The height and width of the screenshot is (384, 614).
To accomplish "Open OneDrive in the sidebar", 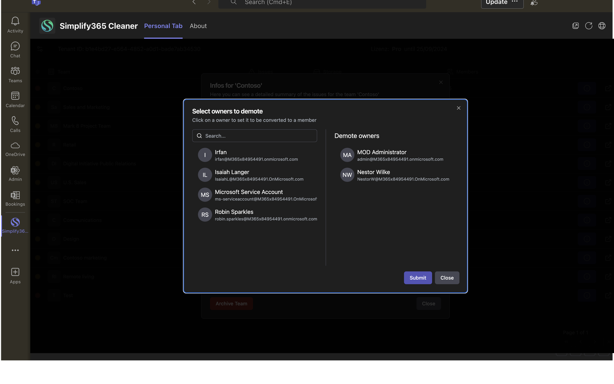I will 15,149.
